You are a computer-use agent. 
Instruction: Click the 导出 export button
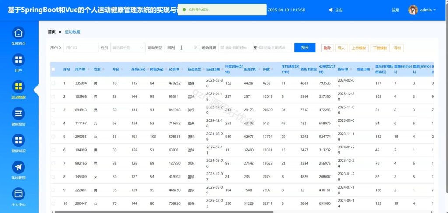[397, 48]
